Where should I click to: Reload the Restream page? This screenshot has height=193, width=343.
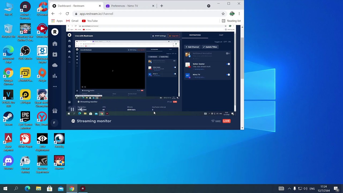[67, 14]
